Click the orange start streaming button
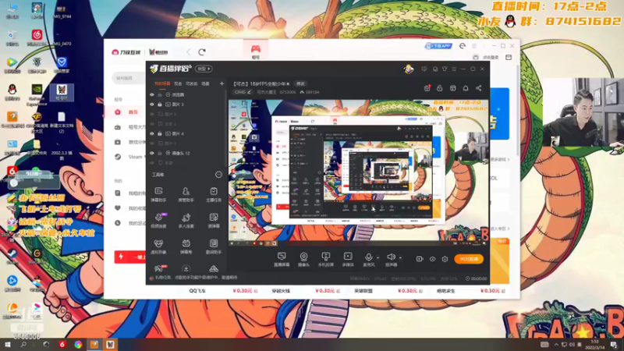Screen dimensions: 624x351 pos(469,259)
